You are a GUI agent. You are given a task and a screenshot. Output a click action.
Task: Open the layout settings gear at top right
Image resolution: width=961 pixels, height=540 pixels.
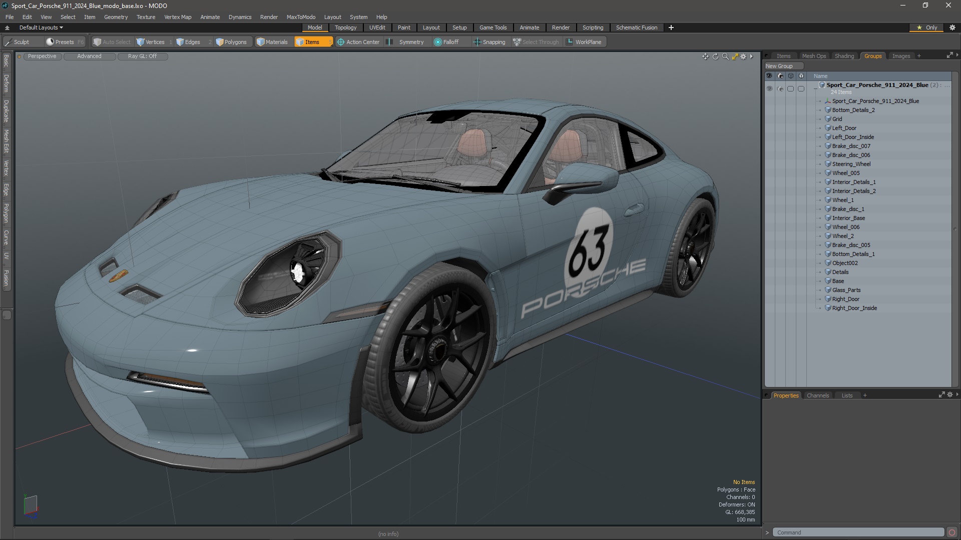coord(952,27)
